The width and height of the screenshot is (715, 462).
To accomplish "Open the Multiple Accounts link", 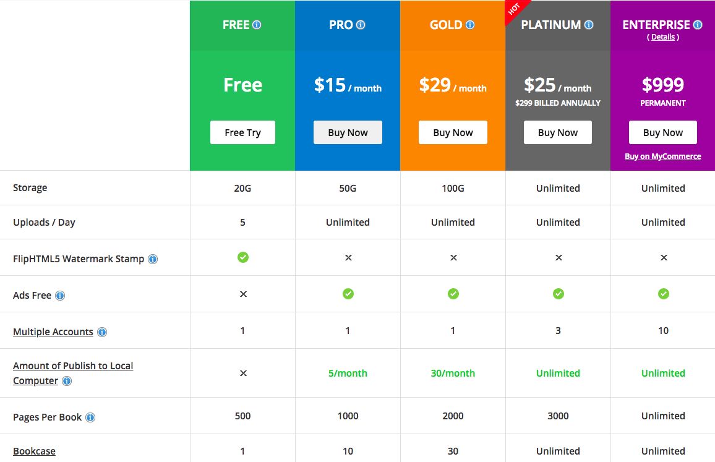I will point(53,332).
